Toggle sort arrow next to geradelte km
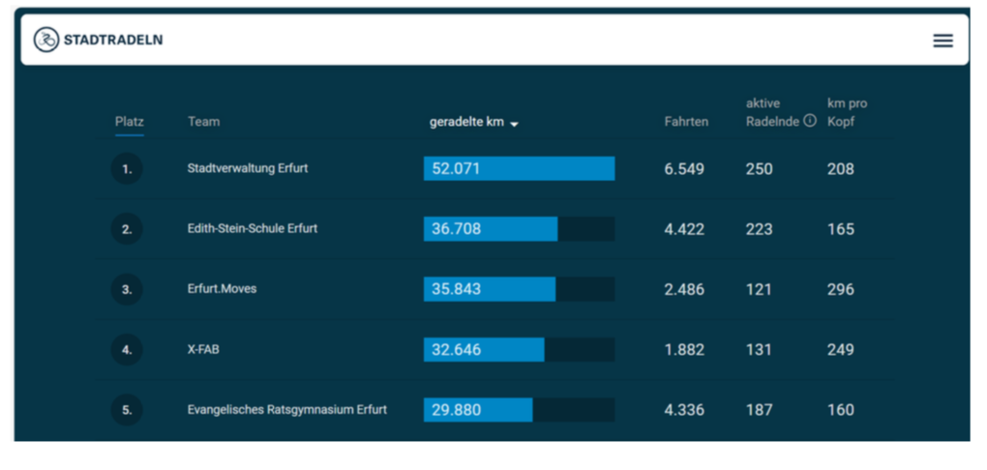The height and width of the screenshot is (470, 987). [515, 123]
